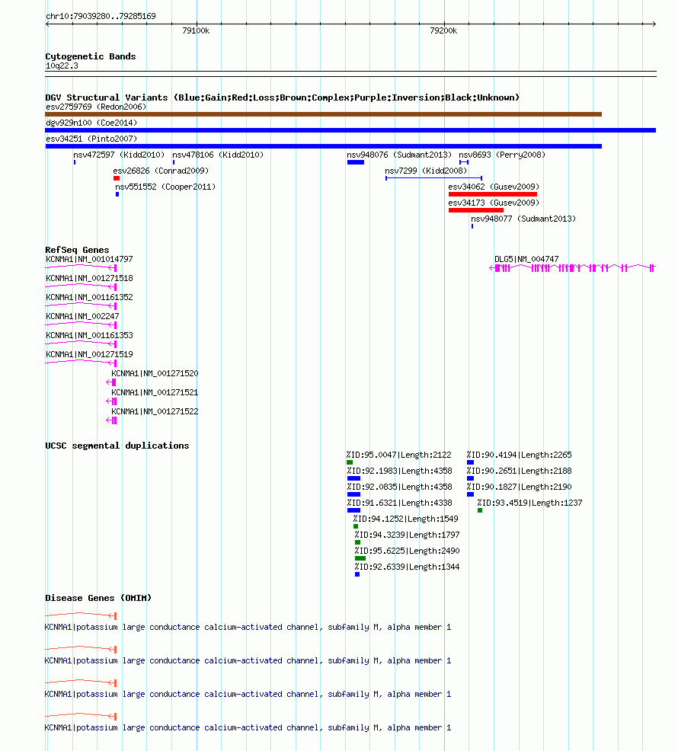
Task: Click the RefSeq Genes track title
Action: click(77, 250)
